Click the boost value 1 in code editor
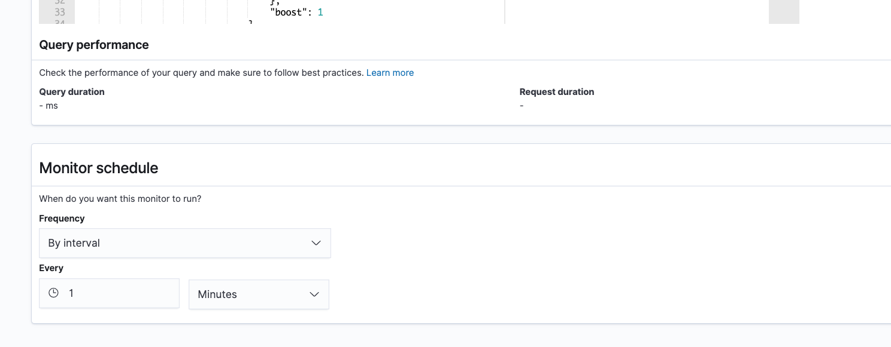Image resolution: width=891 pixels, height=347 pixels. pos(320,12)
